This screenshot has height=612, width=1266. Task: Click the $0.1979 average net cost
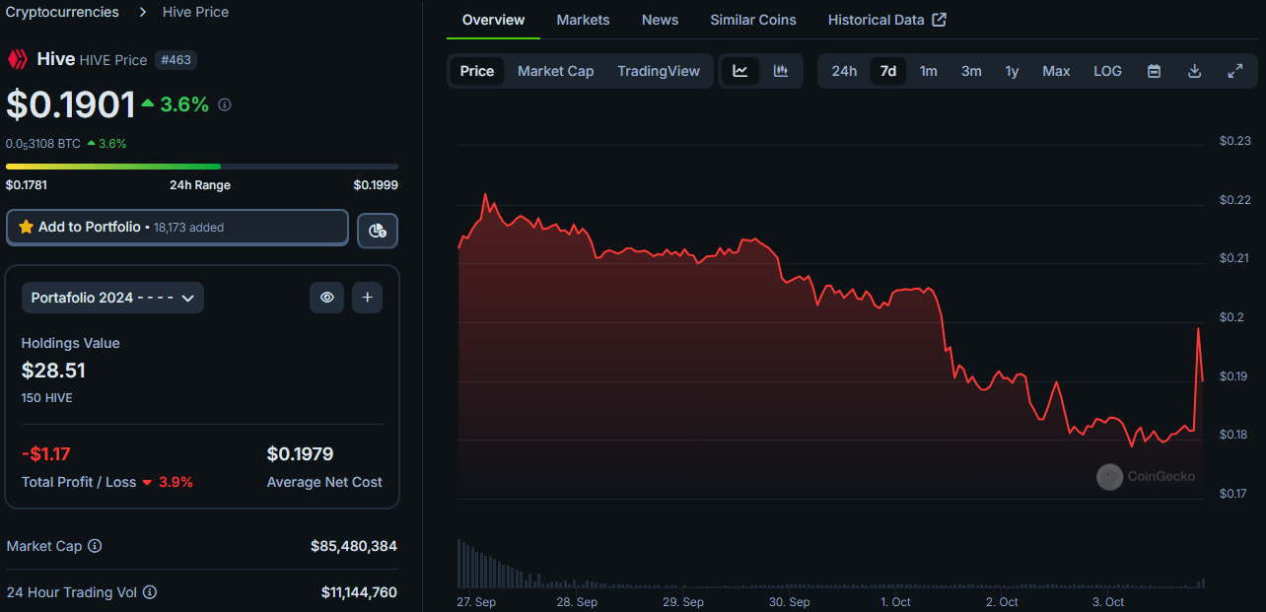(x=300, y=454)
